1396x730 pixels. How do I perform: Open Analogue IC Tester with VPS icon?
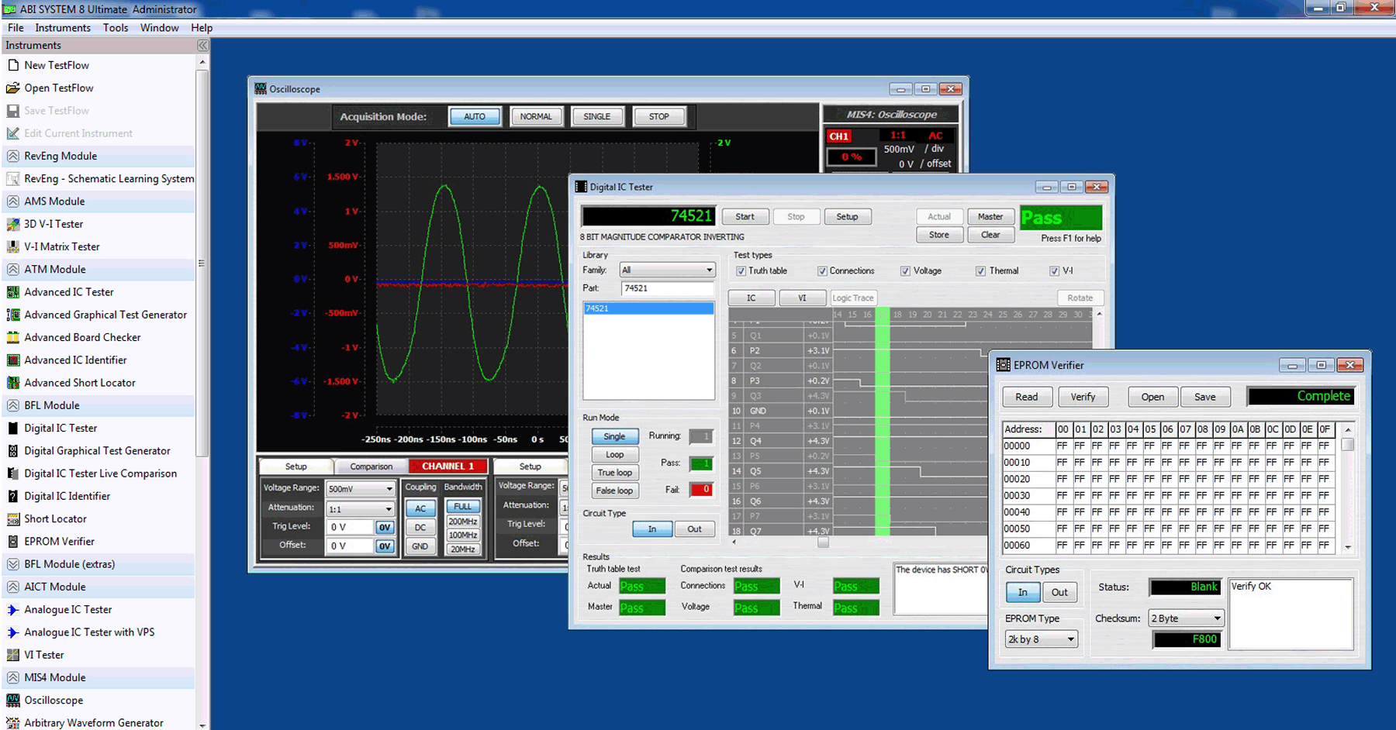[13, 632]
